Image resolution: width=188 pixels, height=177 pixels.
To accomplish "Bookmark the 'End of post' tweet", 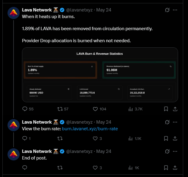I will point(166,168).
